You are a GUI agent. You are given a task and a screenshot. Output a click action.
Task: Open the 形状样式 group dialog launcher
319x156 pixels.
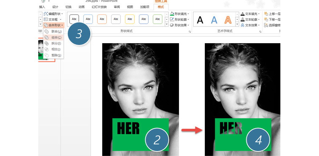(x=190, y=32)
